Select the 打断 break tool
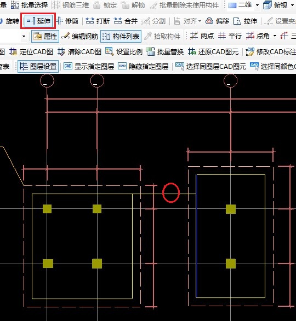This screenshot has width=296, height=321. point(98,21)
